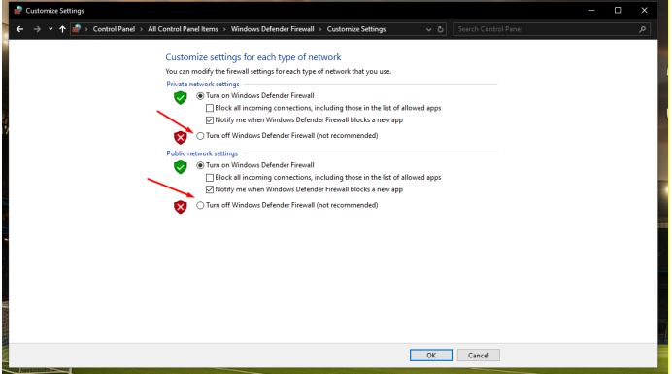This screenshot has height=374, width=672.
Task: Click 'Customize settings for each type of network' title
Action: [253, 57]
